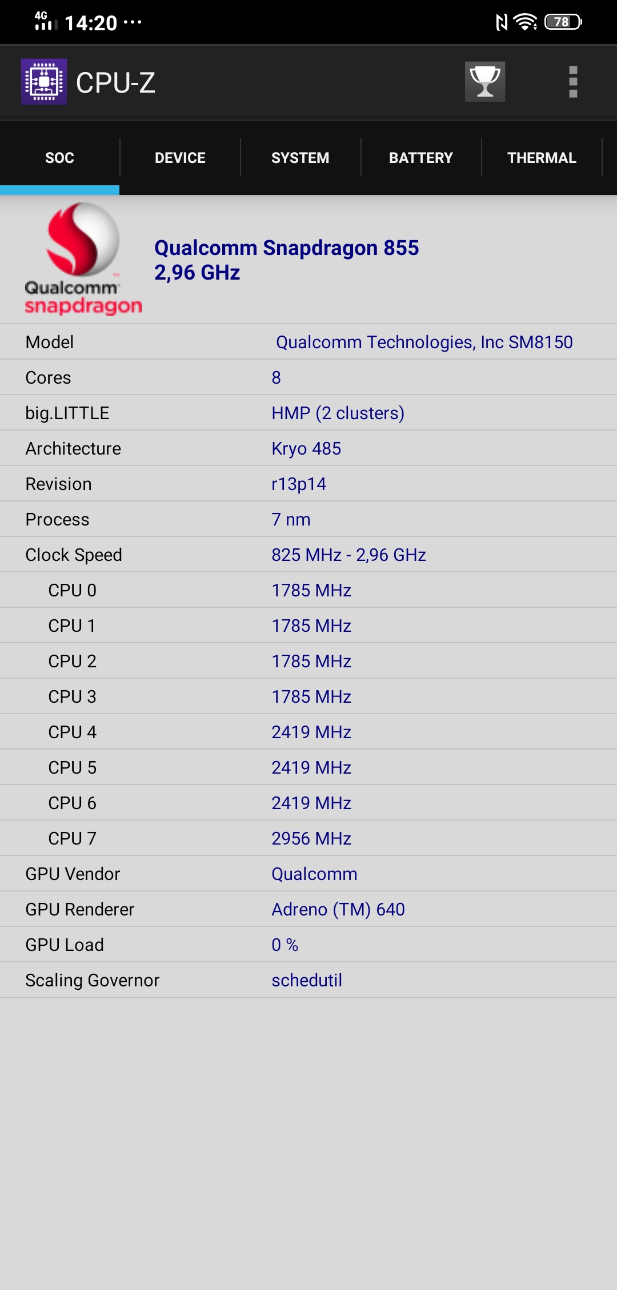
Task: Tap the CPU-Z app chip icon
Action: point(44,82)
